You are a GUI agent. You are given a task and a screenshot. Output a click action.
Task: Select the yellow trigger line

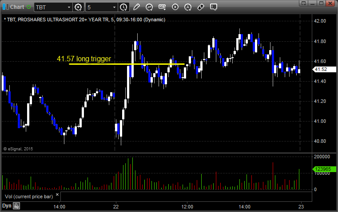pyautogui.click(x=127, y=64)
